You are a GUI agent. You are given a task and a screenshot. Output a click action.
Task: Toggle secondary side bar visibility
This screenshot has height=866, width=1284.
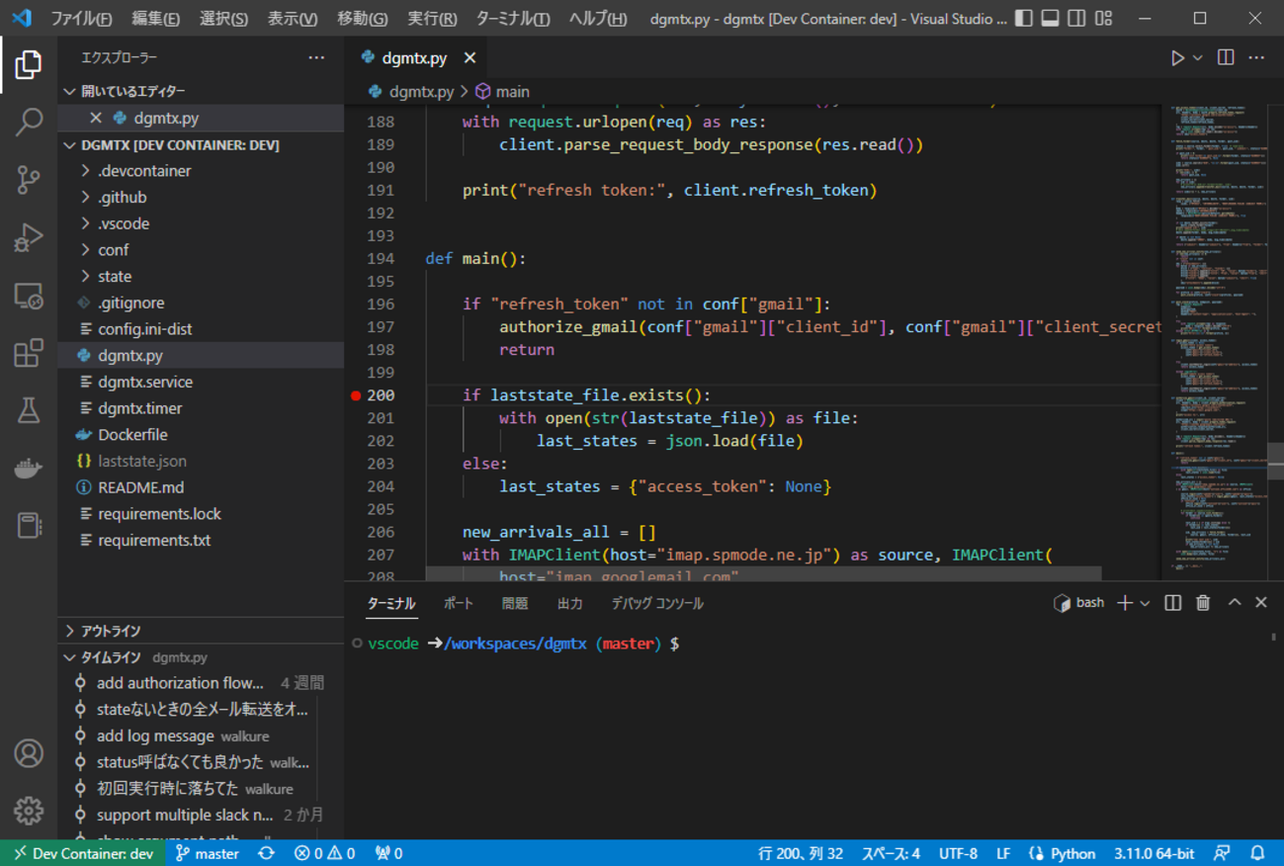(x=1077, y=19)
